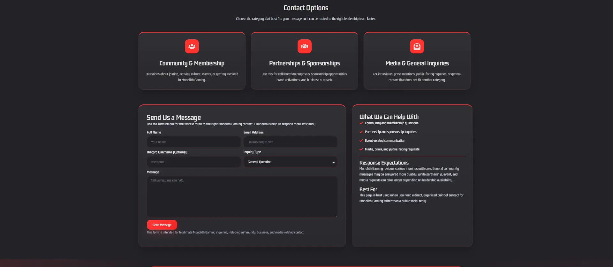
Task: Click the 'Use this for collaboration proposals' description
Action: click(x=304, y=77)
